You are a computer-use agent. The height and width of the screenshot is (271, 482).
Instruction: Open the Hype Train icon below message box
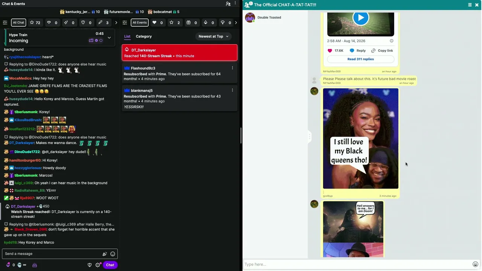tap(35, 265)
